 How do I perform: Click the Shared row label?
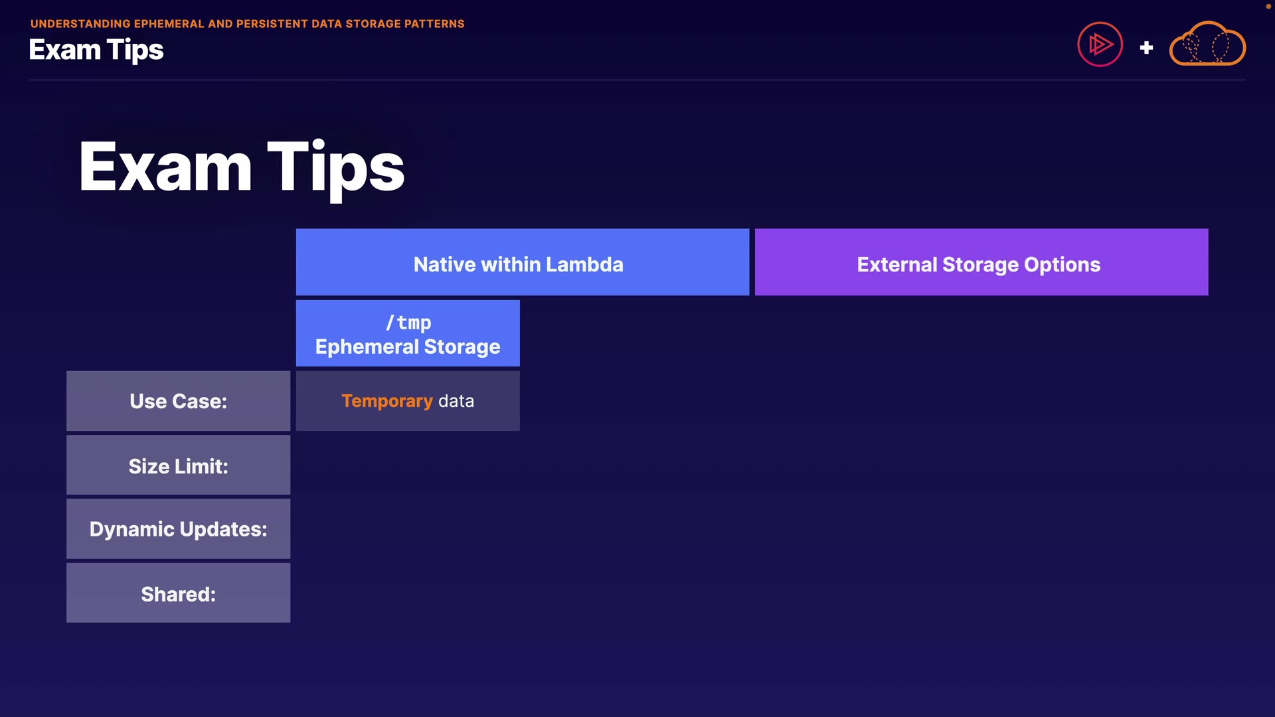point(178,594)
